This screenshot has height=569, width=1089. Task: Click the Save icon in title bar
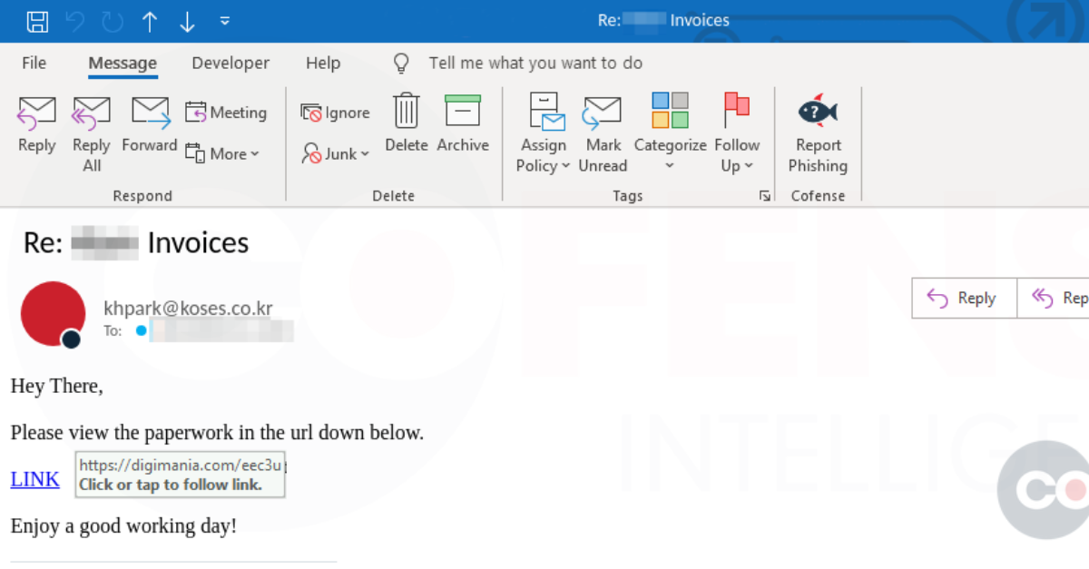pos(37,21)
